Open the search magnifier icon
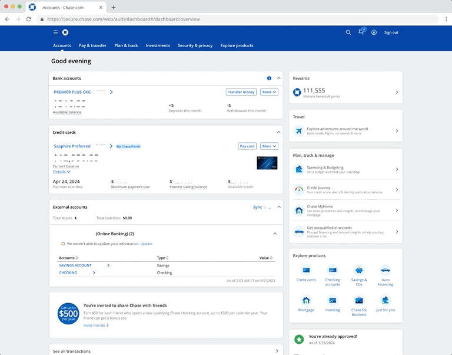 point(348,32)
